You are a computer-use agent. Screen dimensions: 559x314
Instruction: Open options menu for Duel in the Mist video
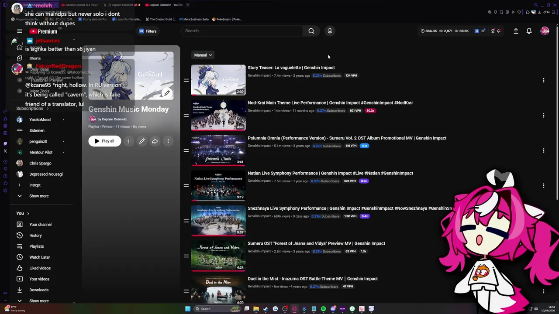[544, 291]
